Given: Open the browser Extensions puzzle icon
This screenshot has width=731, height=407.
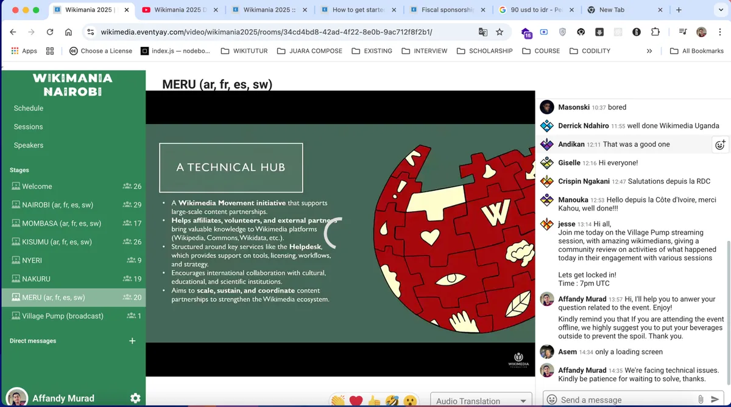Looking at the screenshot, I should [655, 32].
